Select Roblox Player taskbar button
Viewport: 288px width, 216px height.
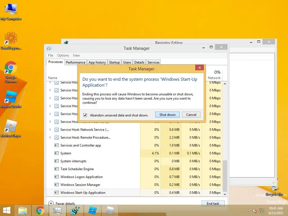pyautogui.click(x=110, y=210)
